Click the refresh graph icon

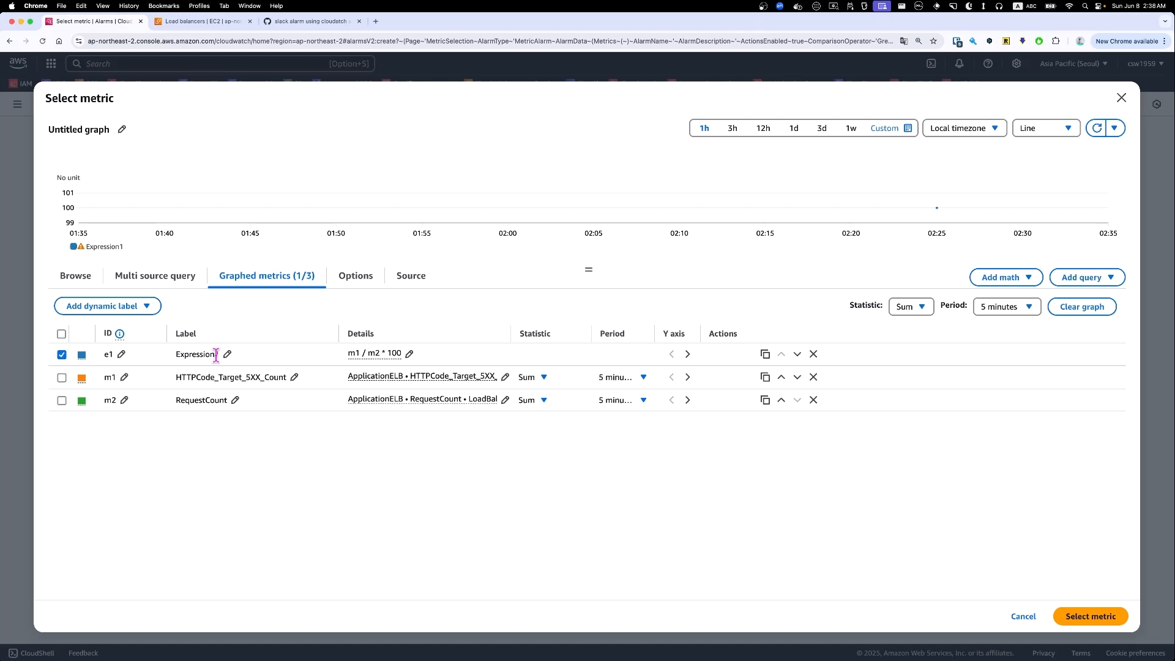coord(1097,128)
